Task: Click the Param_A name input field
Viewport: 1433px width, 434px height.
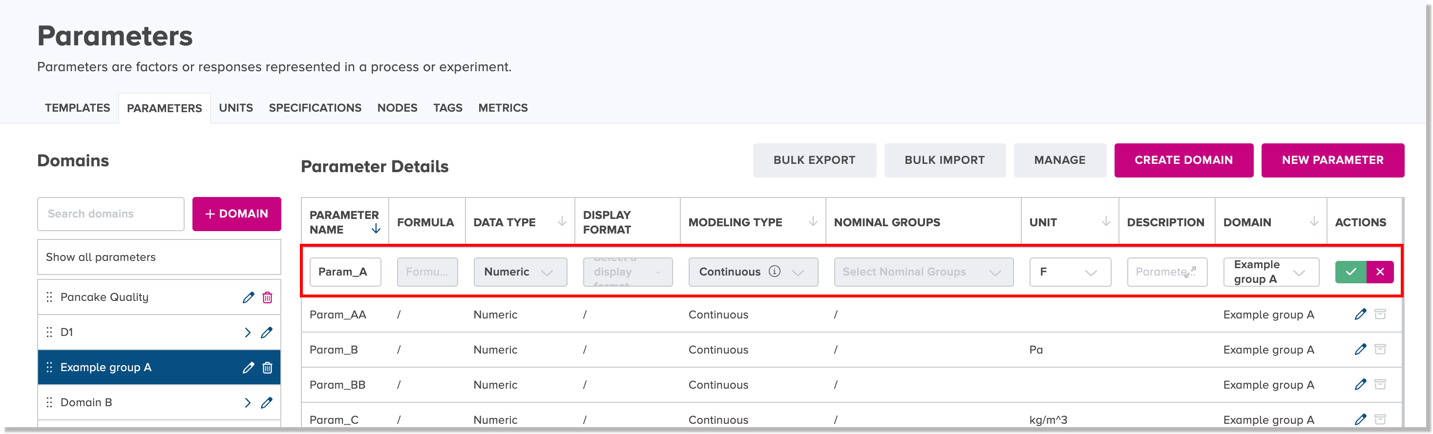Action: tap(345, 272)
